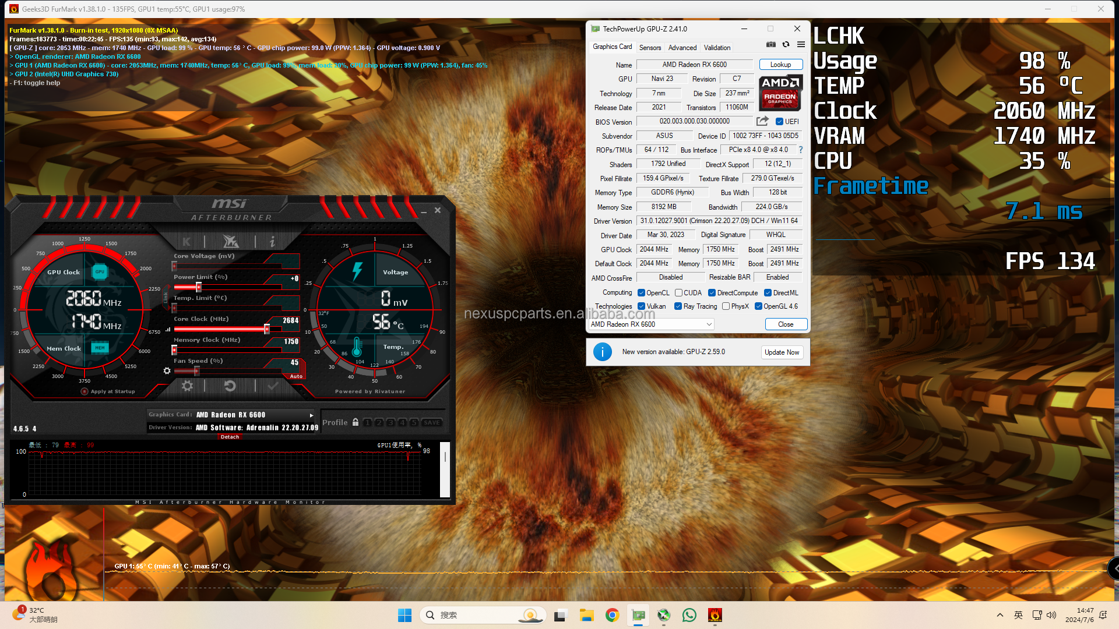Toggle the PhysX checkbox

[726, 306]
